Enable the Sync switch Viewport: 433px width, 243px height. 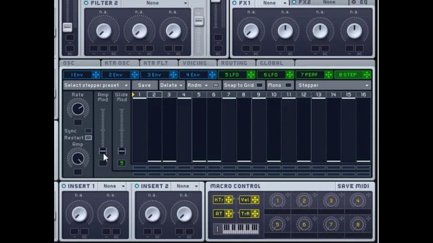pos(89,130)
